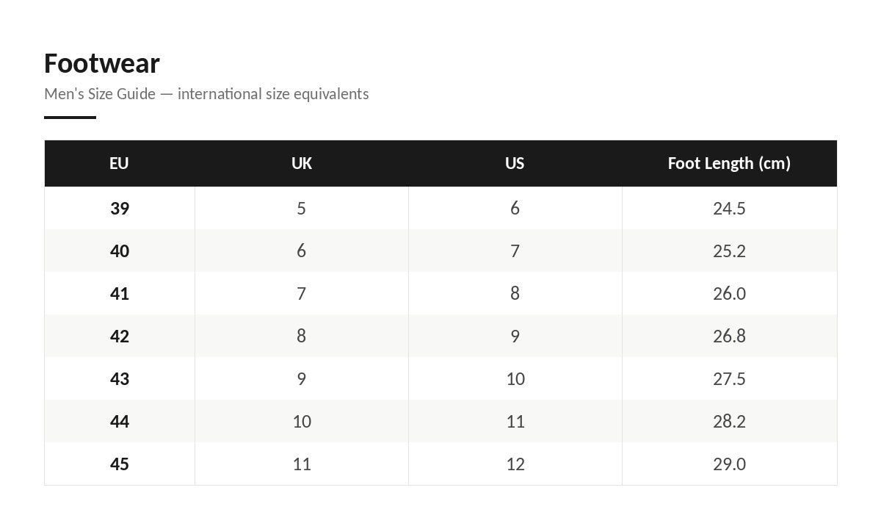Viewport: 881px width, 529px height.
Task: Click the US size 10 cell
Action: tap(515, 378)
